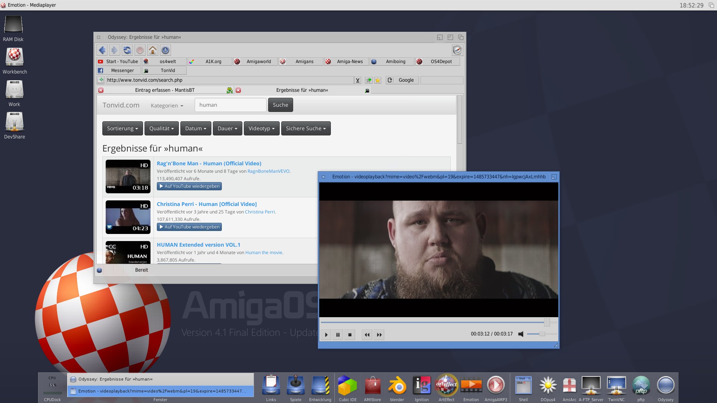This screenshot has width=717, height=403.
Task: Click the stop loading icon in the toolbar
Action: [x=140, y=50]
